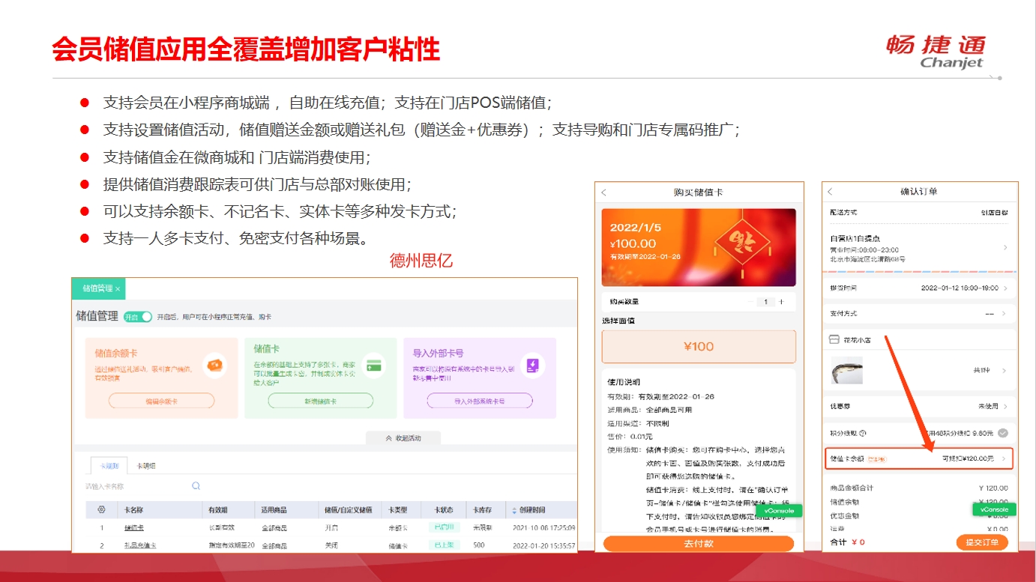The width and height of the screenshot is (1036, 582).
Task: Click the 储值卡 green card icon
Action: (x=373, y=365)
